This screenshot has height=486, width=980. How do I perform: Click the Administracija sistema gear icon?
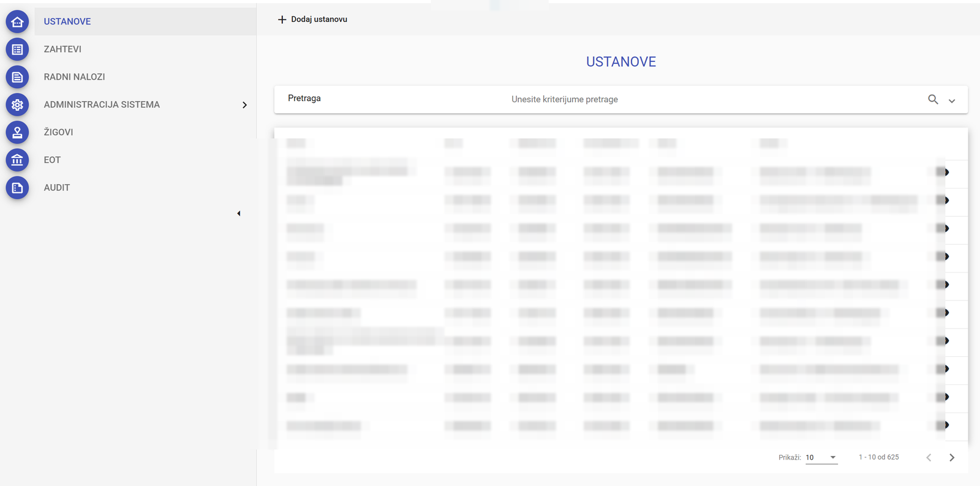pos(17,105)
